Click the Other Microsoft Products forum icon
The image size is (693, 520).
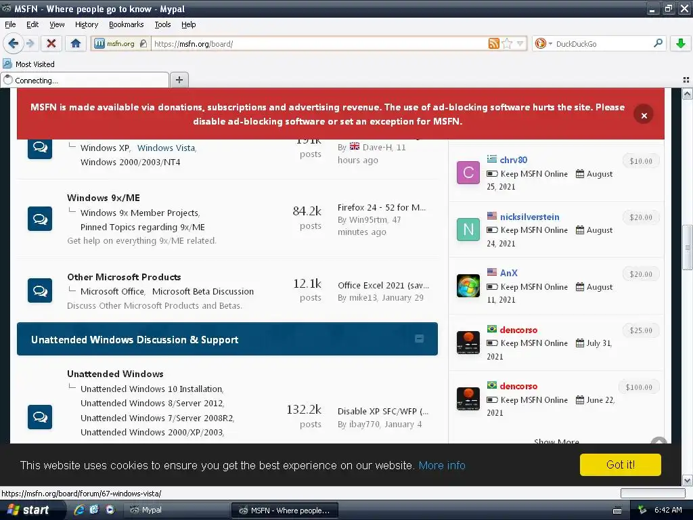pyautogui.click(x=40, y=290)
